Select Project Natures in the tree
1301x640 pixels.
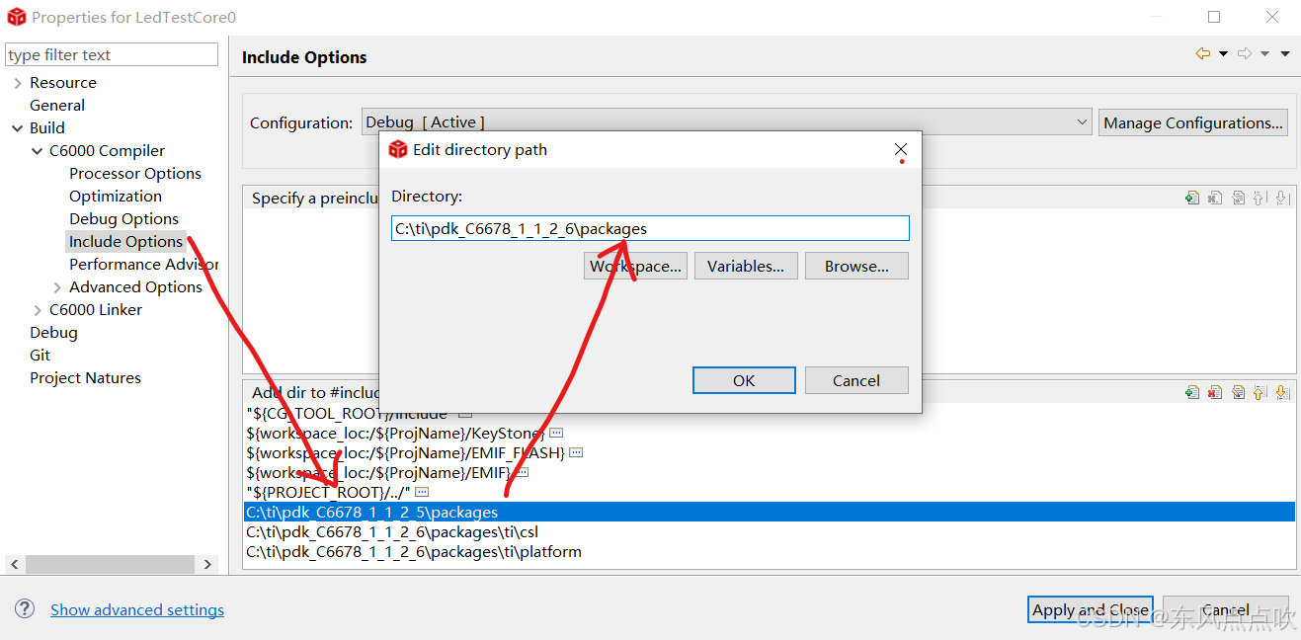click(85, 377)
